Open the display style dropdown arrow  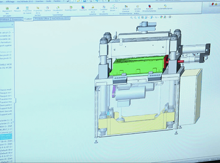pyautogui.click(x=153, y=17)
